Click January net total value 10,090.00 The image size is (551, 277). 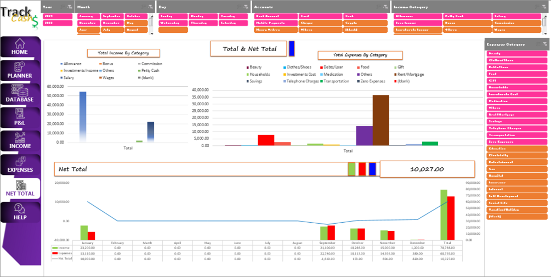pos(87,258)
